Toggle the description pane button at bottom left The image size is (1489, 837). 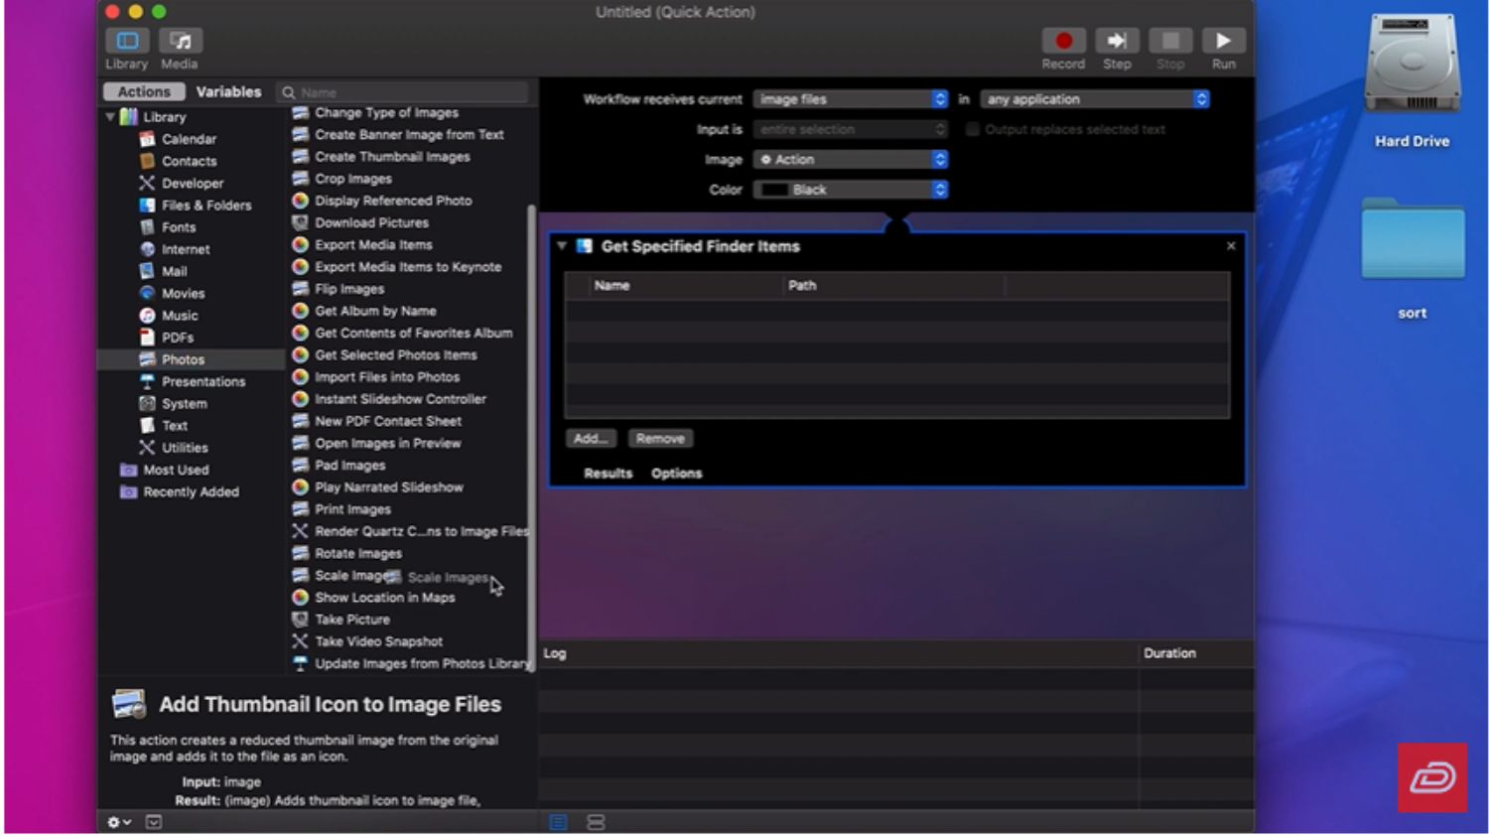(x=154, y=822)
